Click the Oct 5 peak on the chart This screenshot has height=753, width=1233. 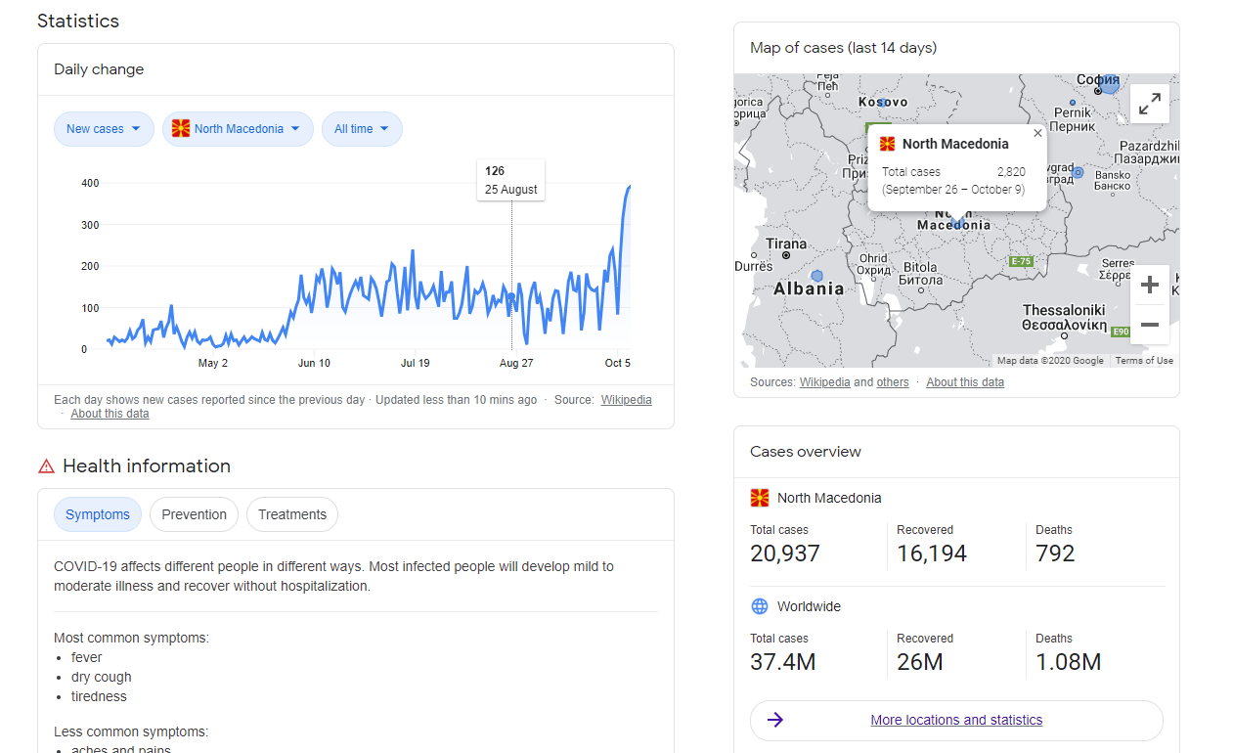[629, 187]
